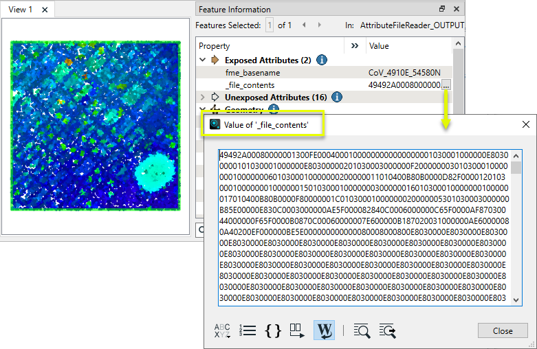Switch to the View 1 tab
Viewport: 537px width, 349px height.
[21, 10]
